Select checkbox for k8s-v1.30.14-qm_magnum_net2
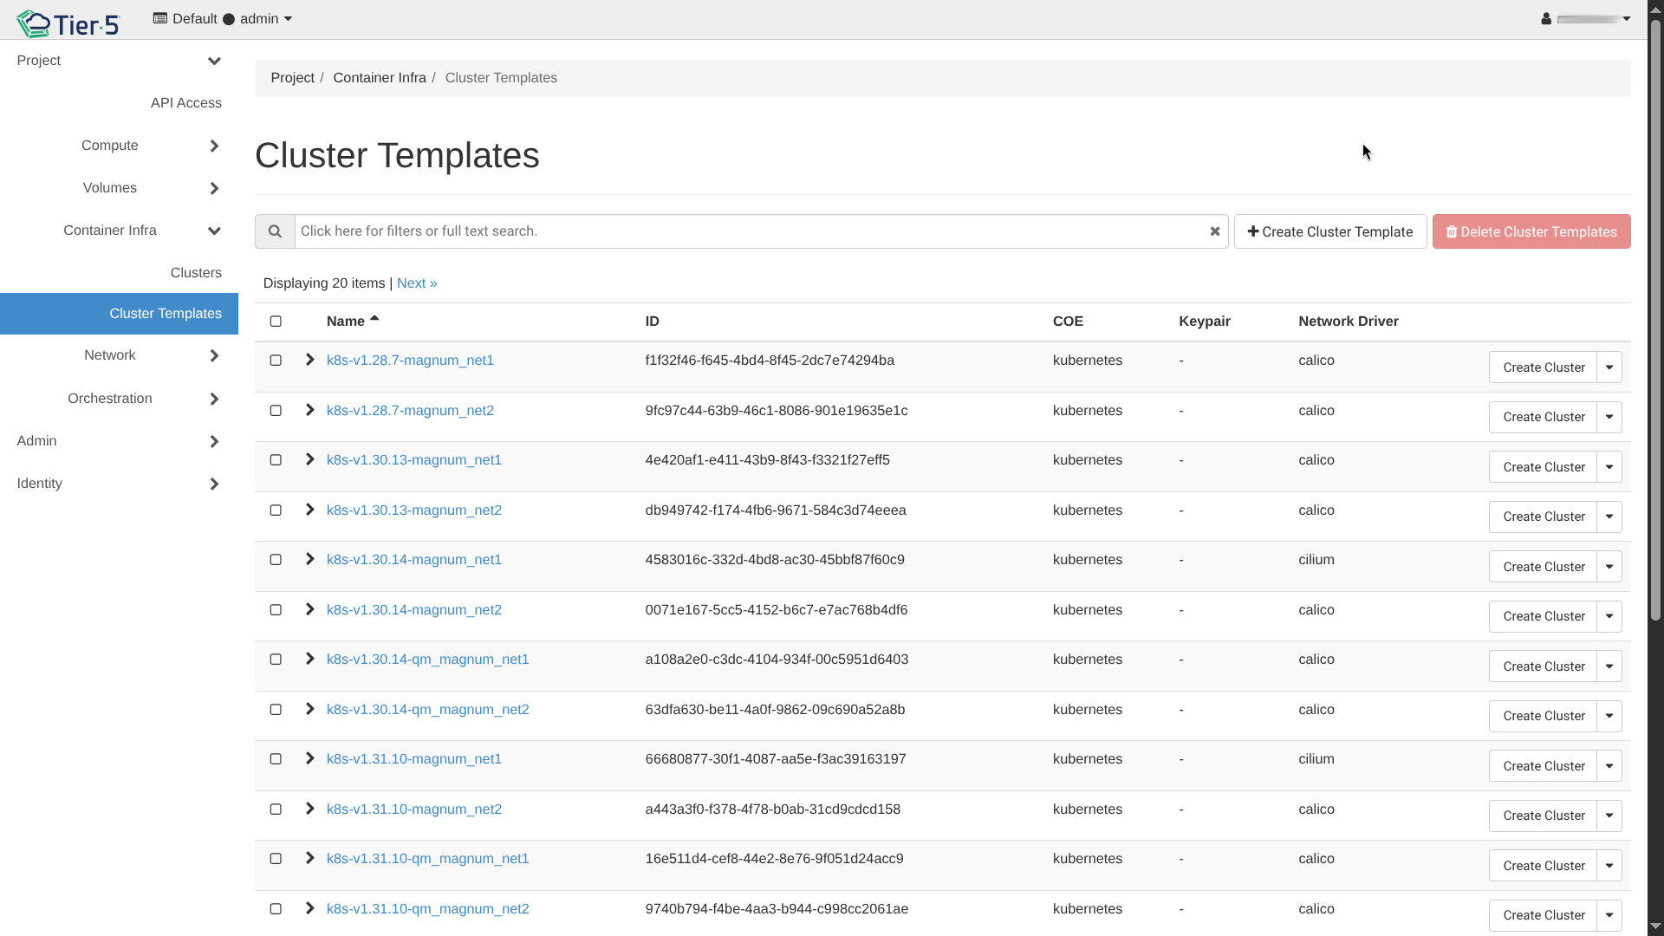Viewport: 1664px width, 936px height. 276,710
